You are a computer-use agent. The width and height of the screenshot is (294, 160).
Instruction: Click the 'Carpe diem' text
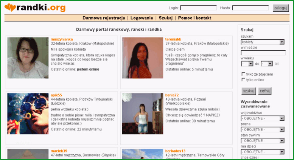click(175, 49)
